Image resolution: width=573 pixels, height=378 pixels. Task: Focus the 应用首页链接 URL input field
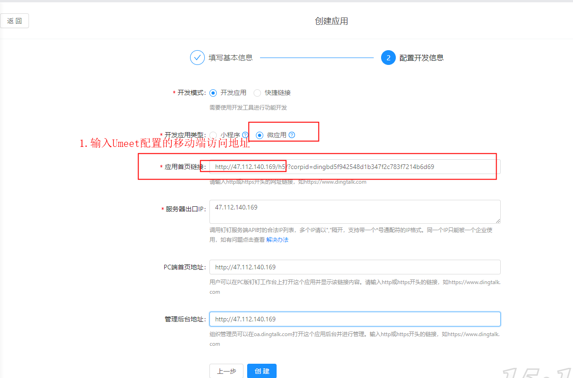coord(354,167)
